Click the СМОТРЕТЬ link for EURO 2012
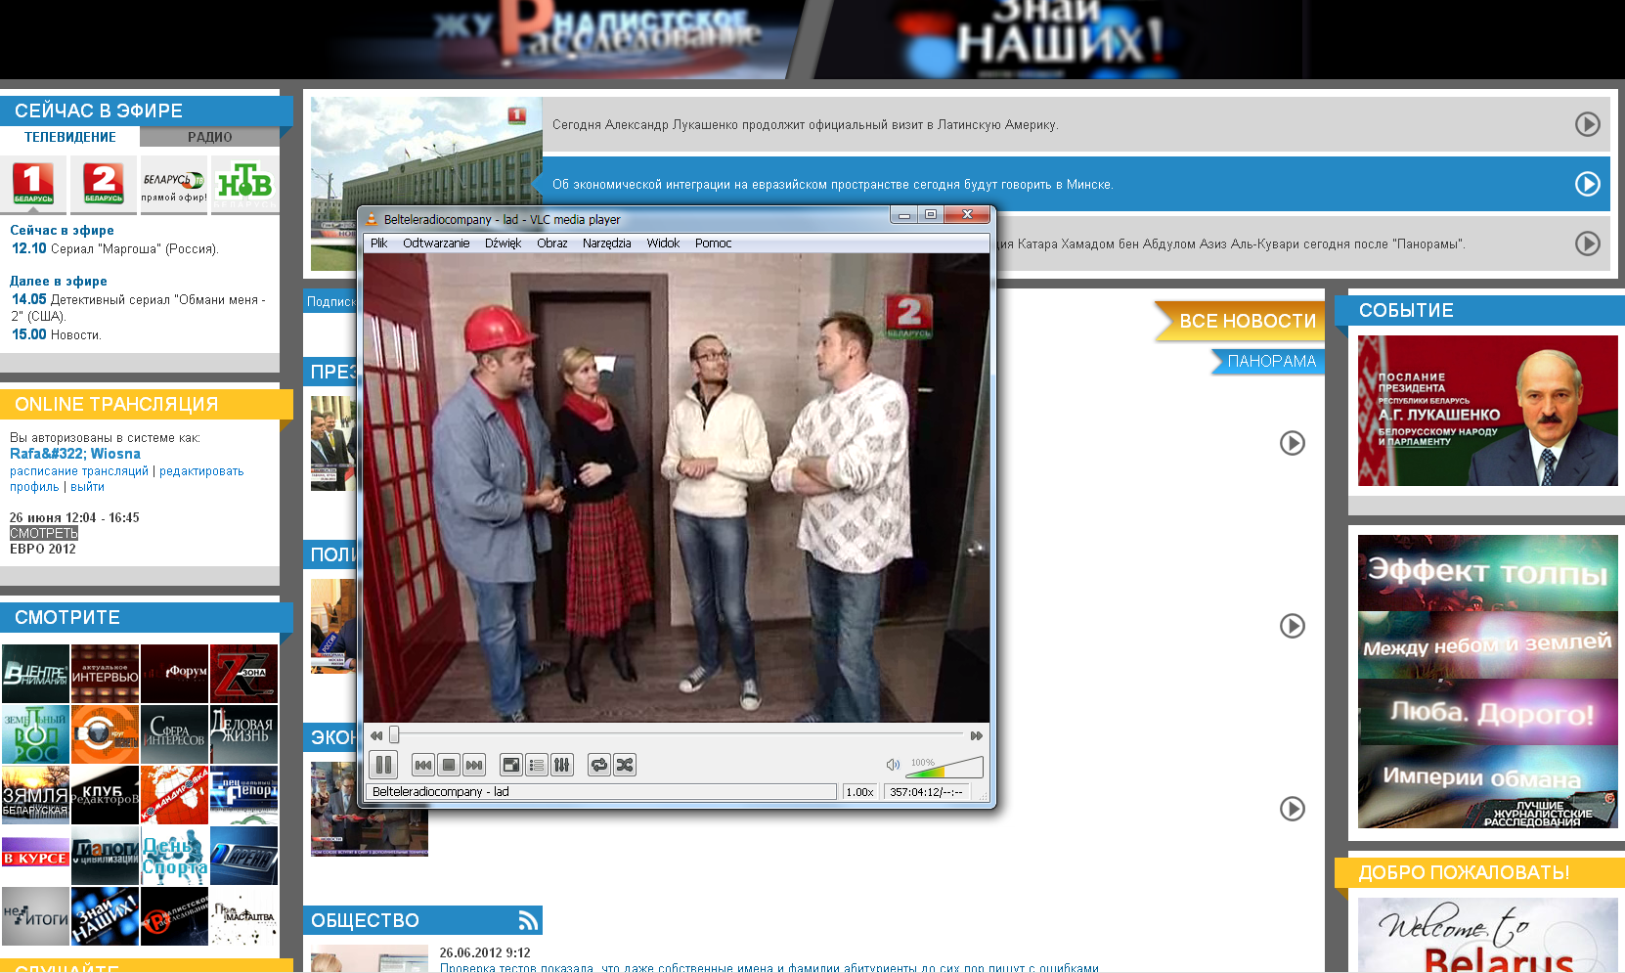The height and width of the screenshot is (973, 1625). [x=43, y=533]
